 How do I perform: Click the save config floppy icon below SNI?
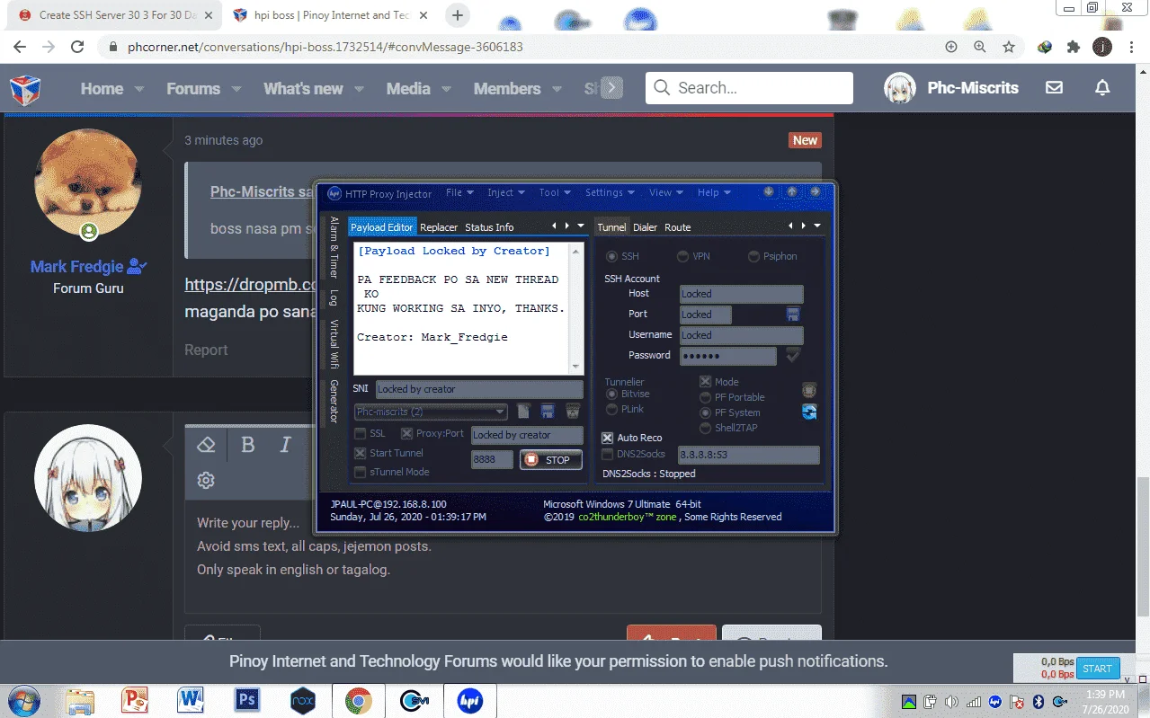[x=548, y=412]
